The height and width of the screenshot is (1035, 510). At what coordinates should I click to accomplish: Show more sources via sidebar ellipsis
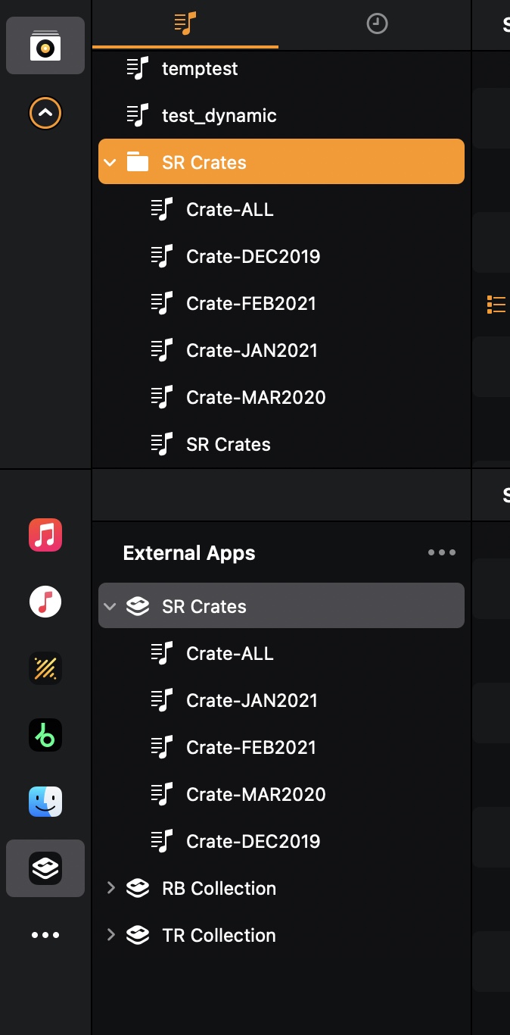coord(45,935)
